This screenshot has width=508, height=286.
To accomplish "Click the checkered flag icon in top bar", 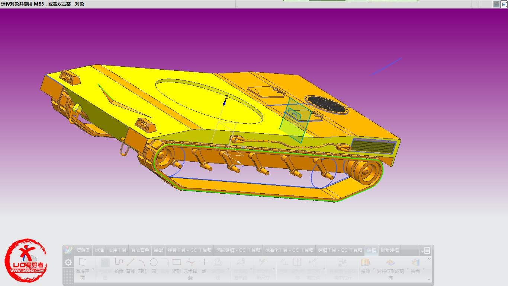I will pos(496,4).
